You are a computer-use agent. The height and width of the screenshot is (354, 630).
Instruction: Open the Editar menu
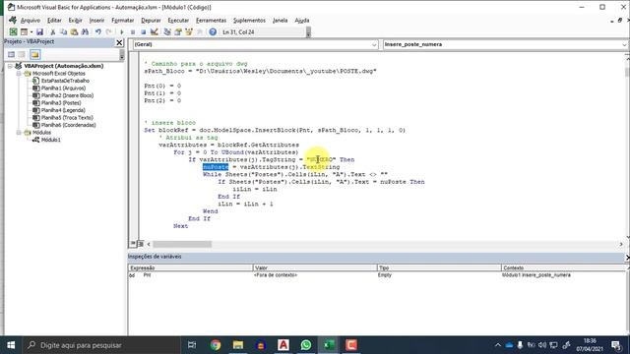(x=54, y=21)
